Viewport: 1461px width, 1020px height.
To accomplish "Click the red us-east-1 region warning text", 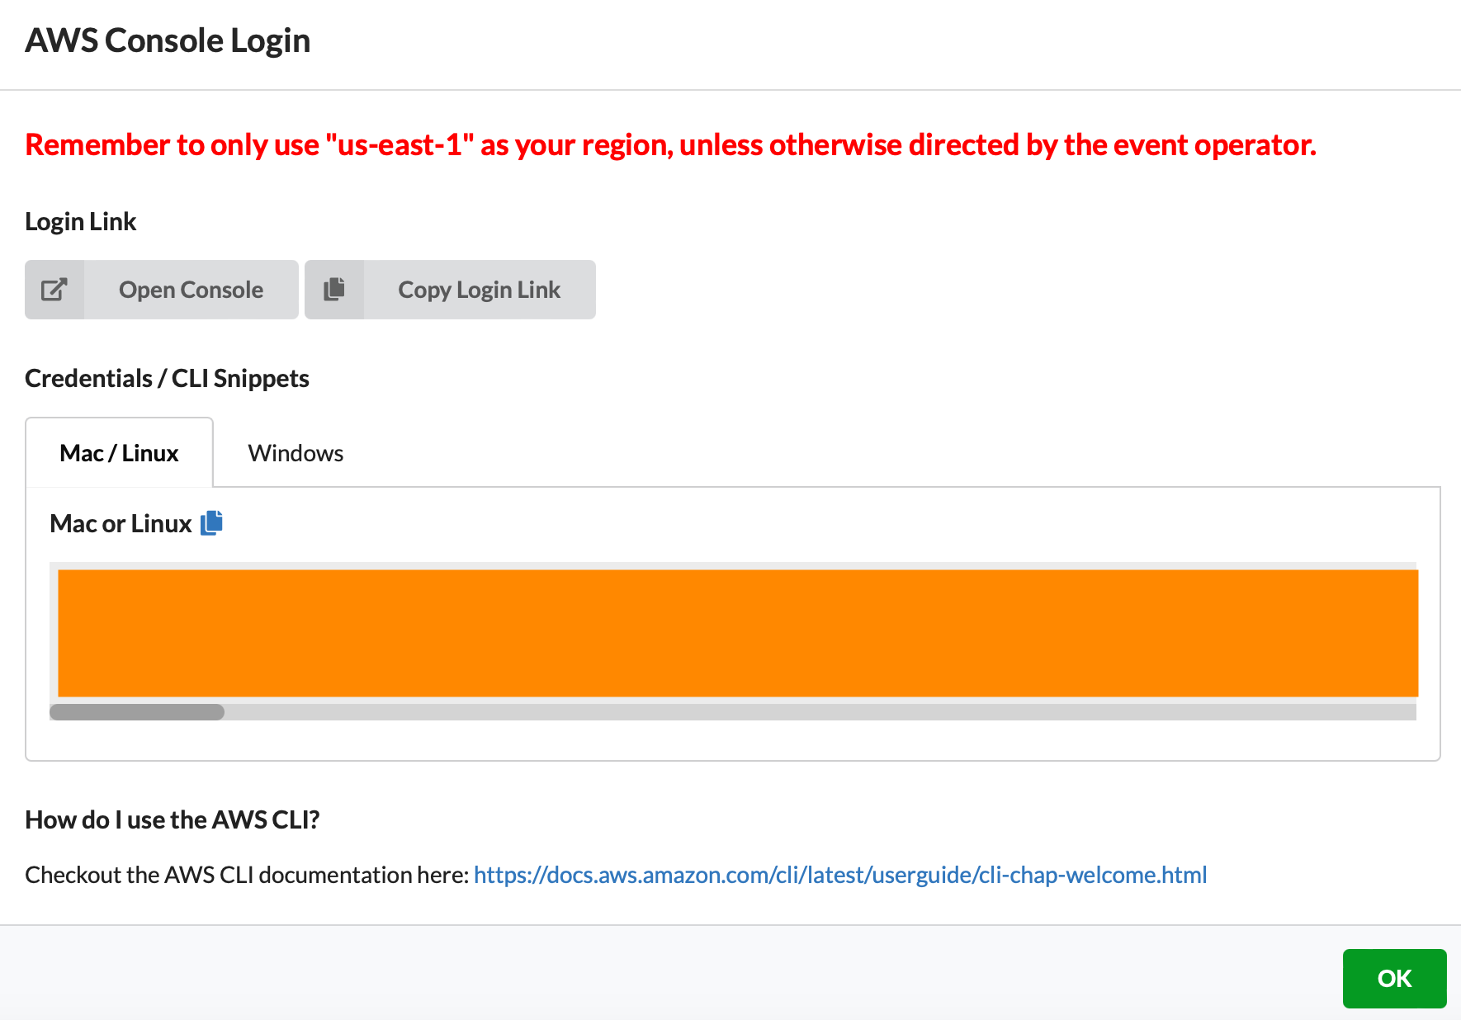I will click(669, 145).
